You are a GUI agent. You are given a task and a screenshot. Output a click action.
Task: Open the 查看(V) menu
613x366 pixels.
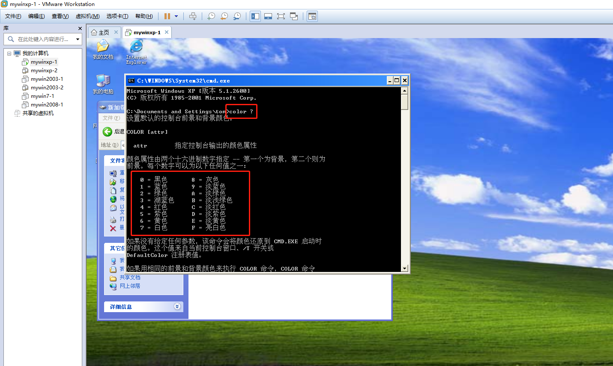tap(60, 16)
